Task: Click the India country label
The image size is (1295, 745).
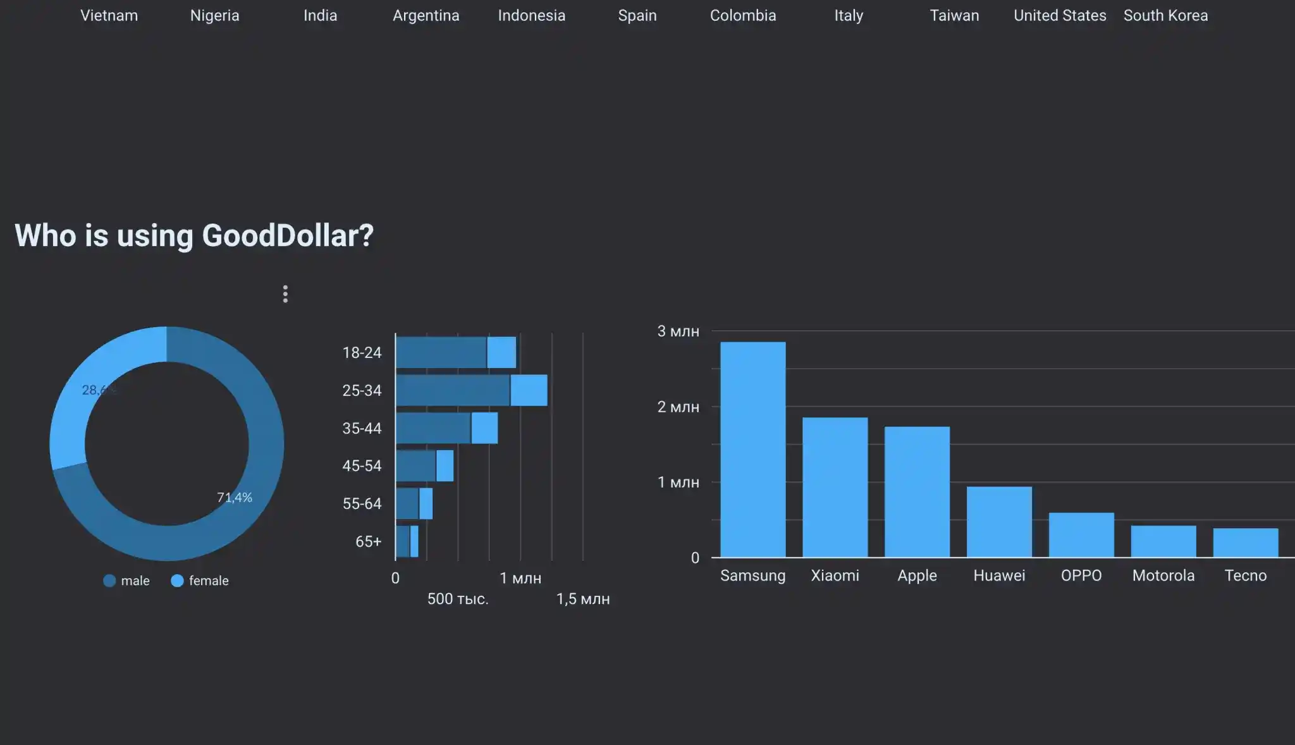Action: (320, 15)
